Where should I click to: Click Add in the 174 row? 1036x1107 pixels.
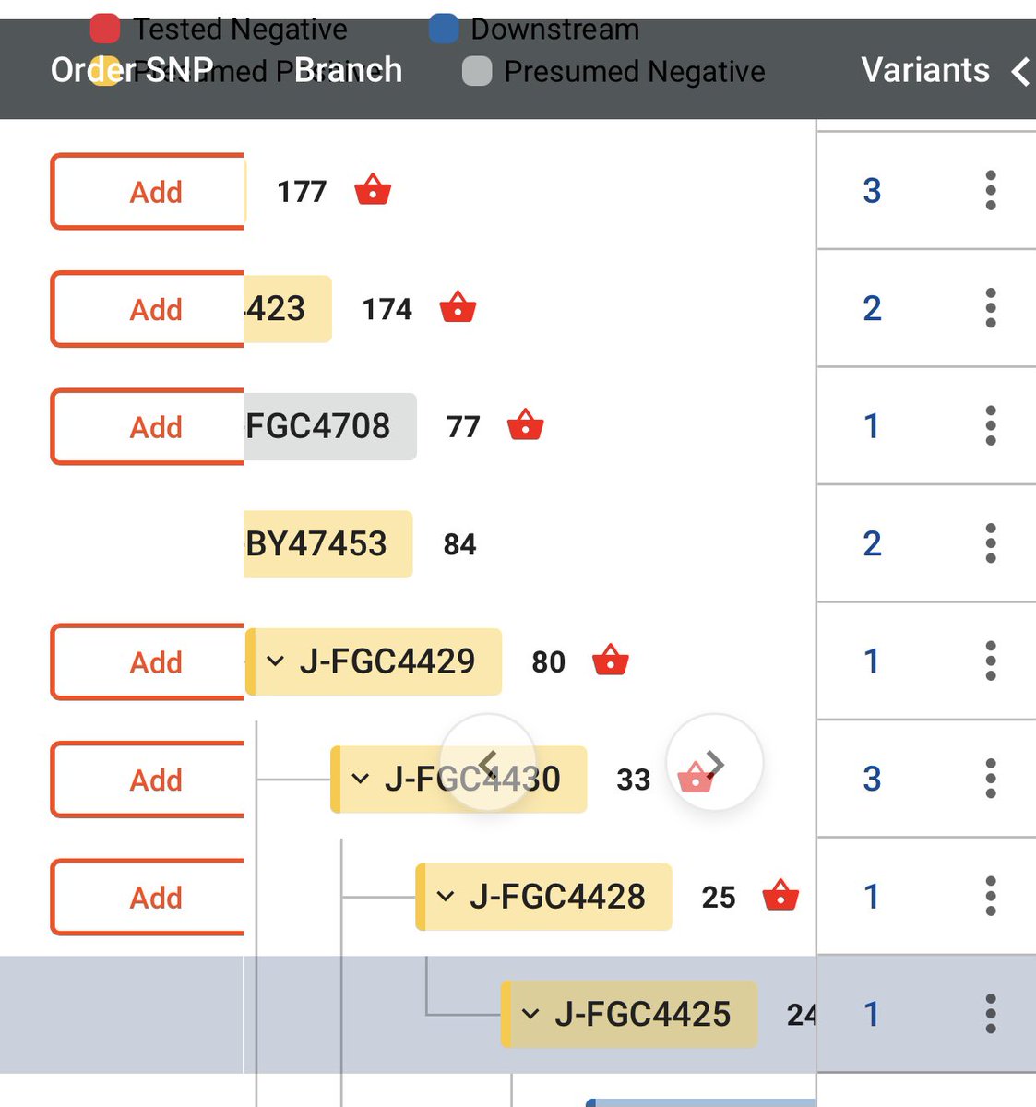click(148, 309)
